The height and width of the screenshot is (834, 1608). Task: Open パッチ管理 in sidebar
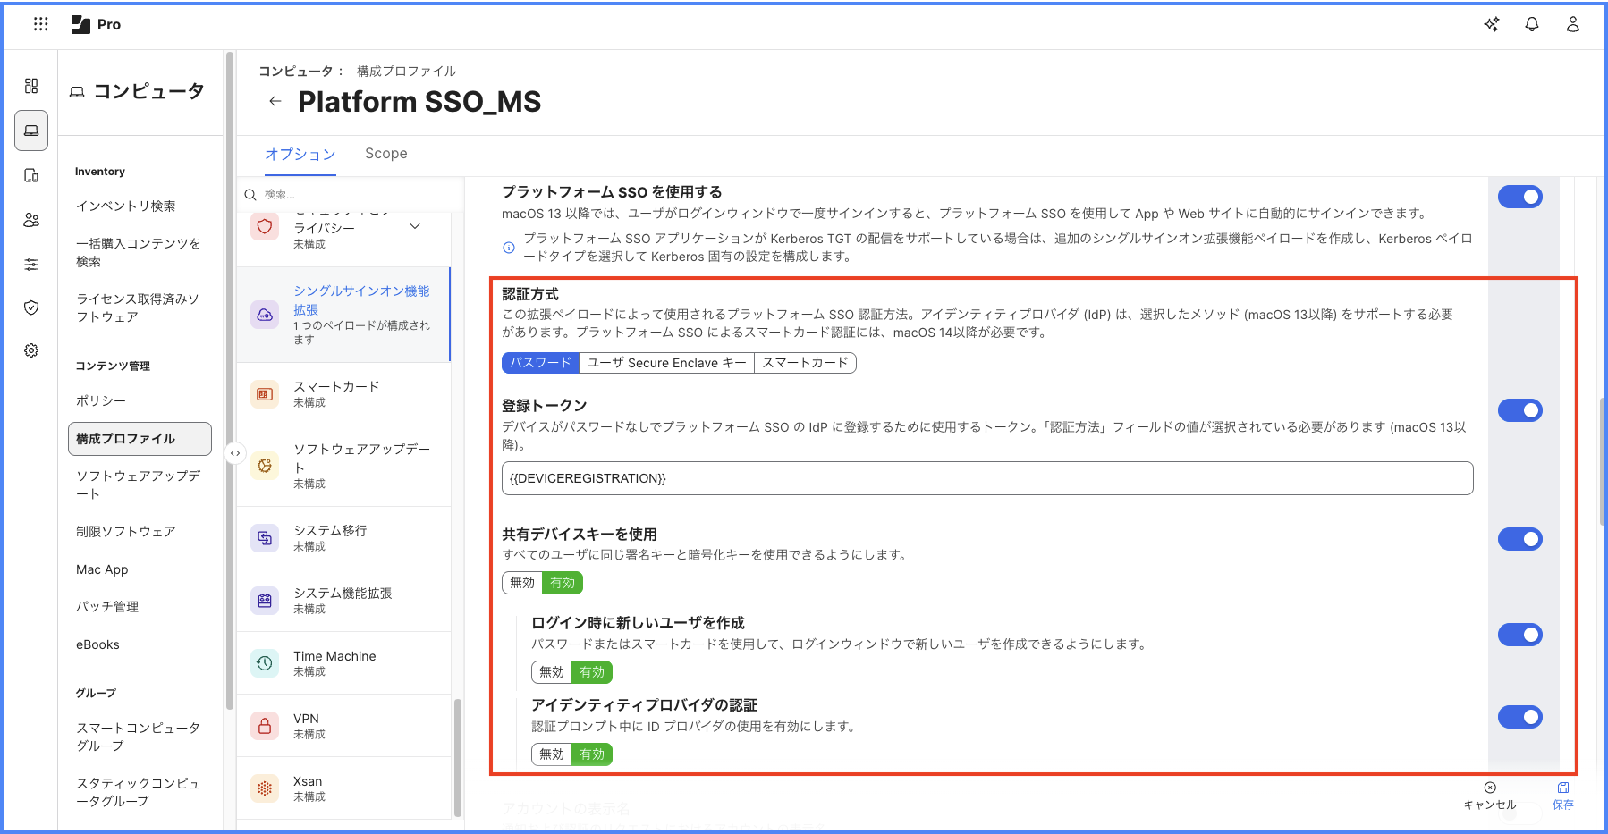tap(107, 607)
